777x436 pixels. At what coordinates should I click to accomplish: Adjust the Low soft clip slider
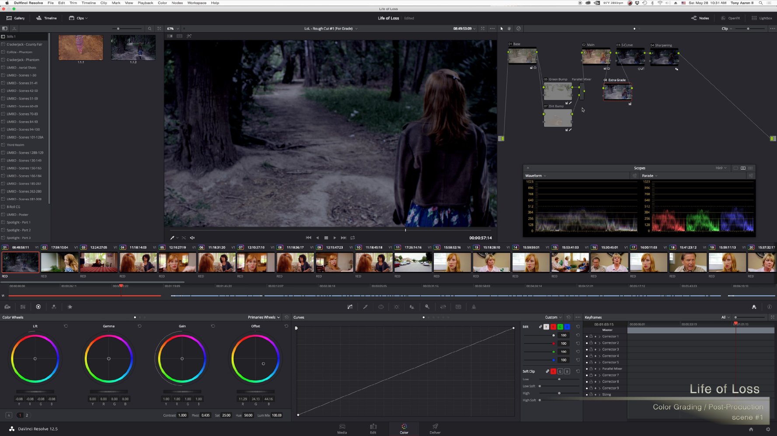coord(559,379)
